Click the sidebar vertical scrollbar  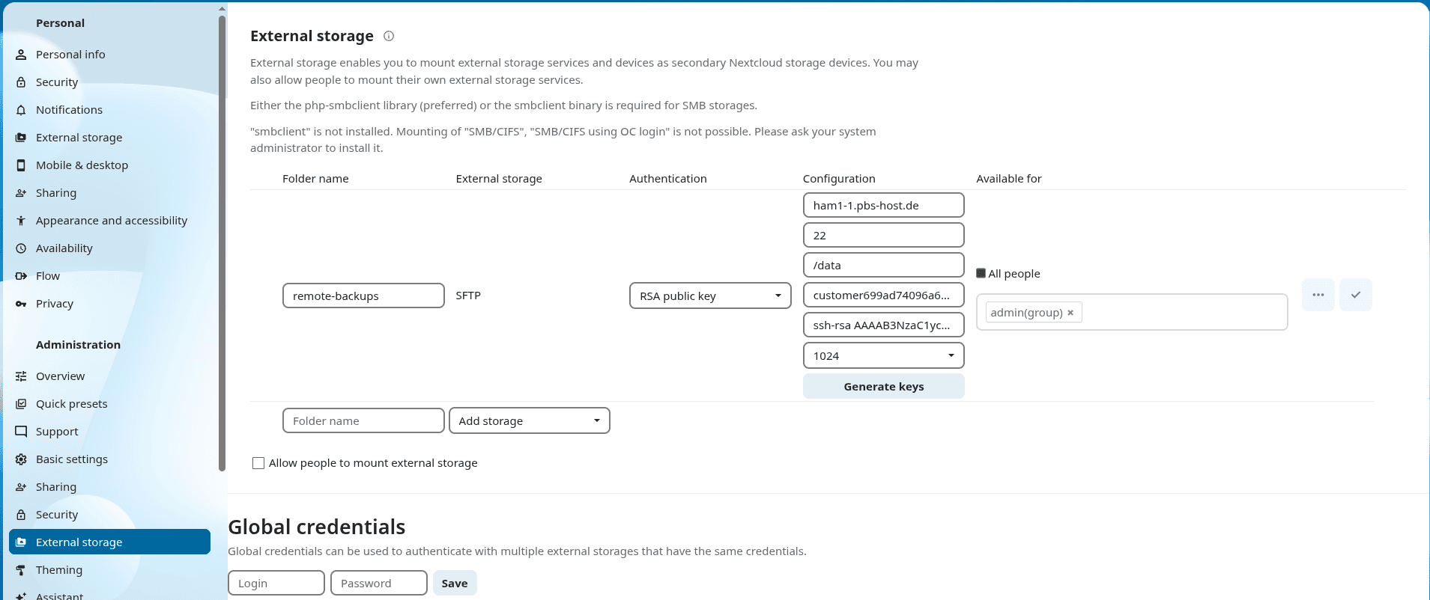222,239
